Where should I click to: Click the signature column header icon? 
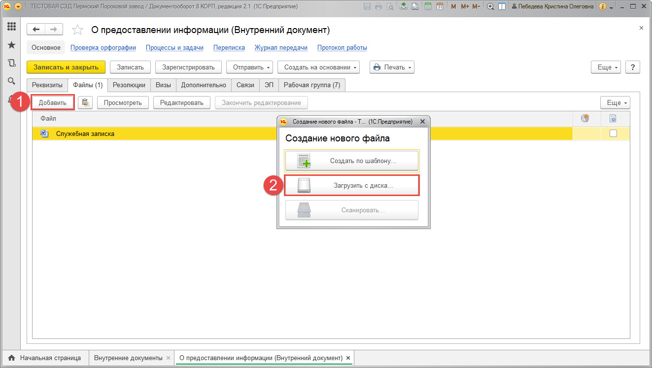point(585,118)
